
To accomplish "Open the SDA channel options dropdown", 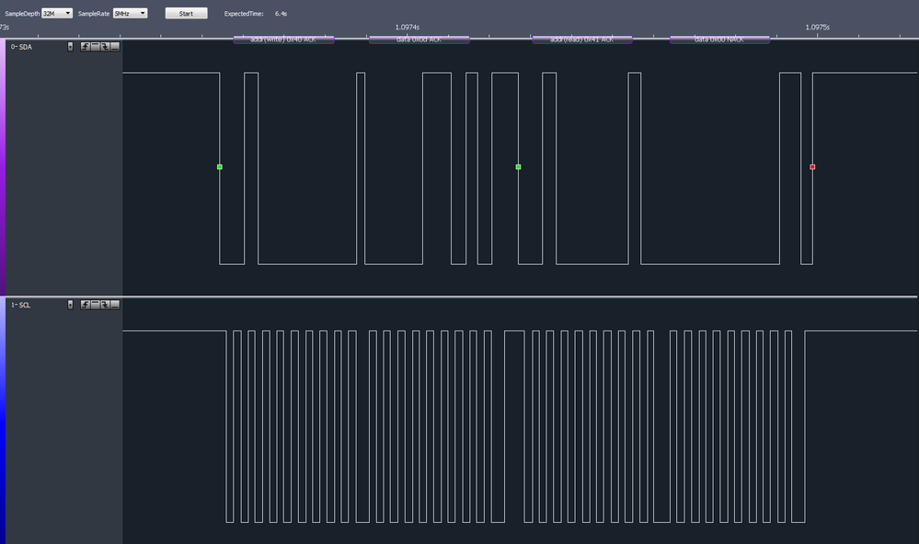I will point(70,46).
